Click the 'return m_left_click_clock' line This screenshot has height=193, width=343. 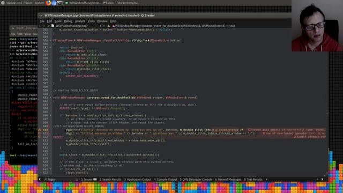(87, 55)
